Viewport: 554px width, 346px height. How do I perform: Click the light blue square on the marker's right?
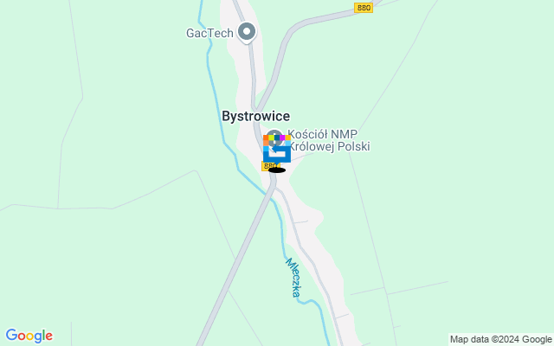pos(288,144)
